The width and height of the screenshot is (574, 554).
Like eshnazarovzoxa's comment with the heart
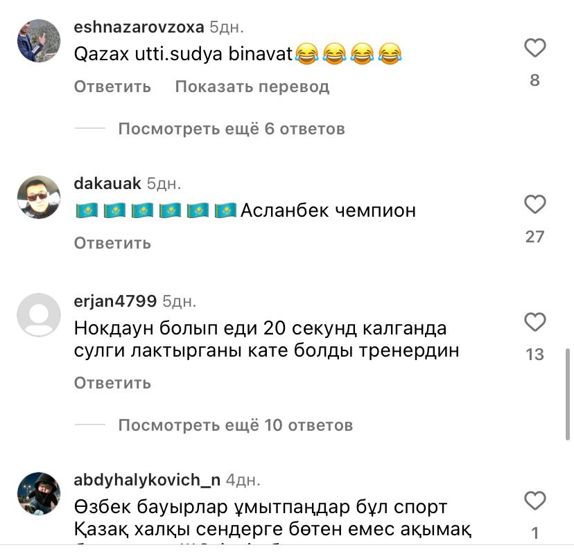tap(534, 48)
